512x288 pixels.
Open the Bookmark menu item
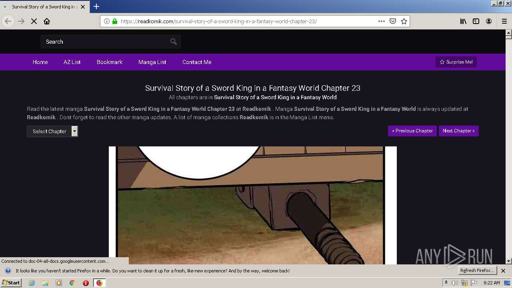pos(110,62)
